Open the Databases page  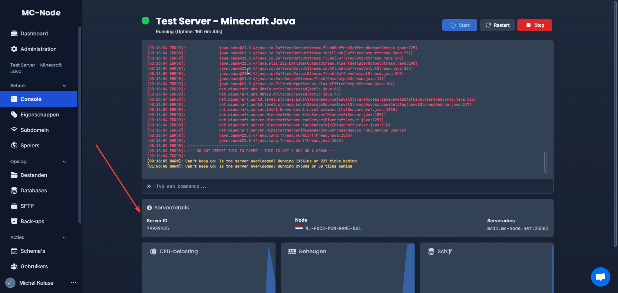tap(39, 190)
